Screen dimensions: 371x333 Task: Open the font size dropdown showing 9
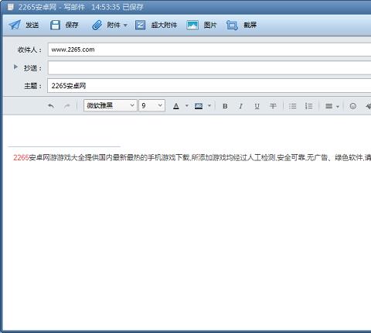151,105
